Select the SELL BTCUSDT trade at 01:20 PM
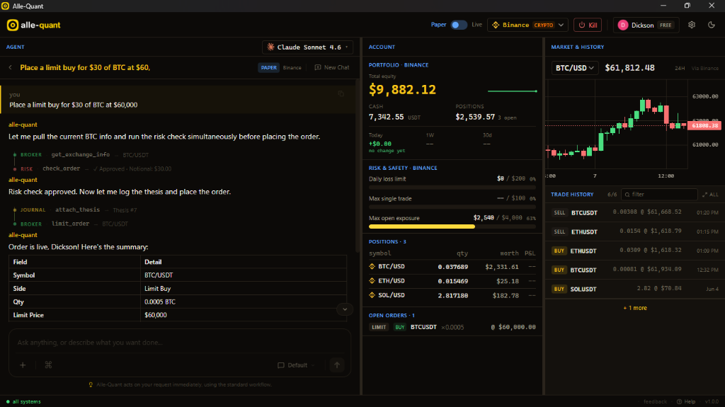This screenshot has width=725, height=407. pyautogui.click(x=635, y=212)
